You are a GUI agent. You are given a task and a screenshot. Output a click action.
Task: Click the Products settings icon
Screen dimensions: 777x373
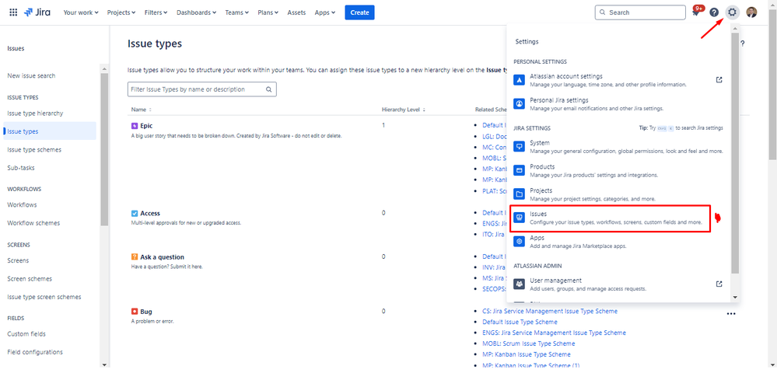click(519, 170)
